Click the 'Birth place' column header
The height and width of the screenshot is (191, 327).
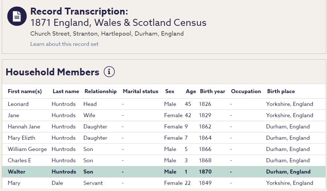click(x=281, y=91)
